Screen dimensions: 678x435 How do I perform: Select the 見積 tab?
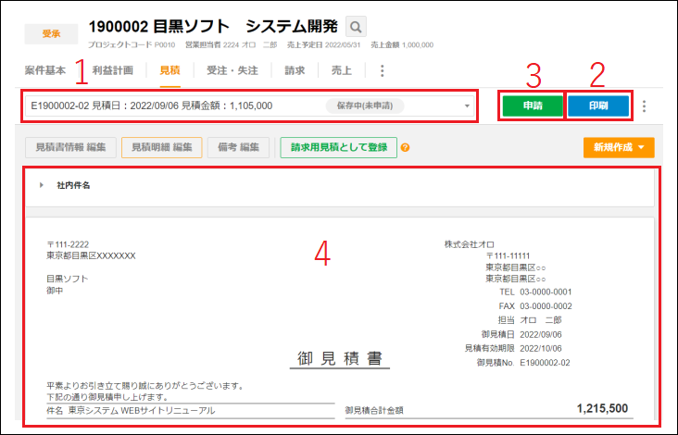169,70
